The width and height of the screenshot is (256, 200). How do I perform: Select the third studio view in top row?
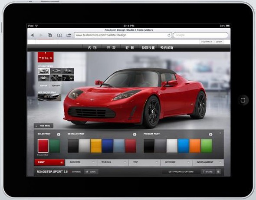pyautogui.click(x=68, y=71)
